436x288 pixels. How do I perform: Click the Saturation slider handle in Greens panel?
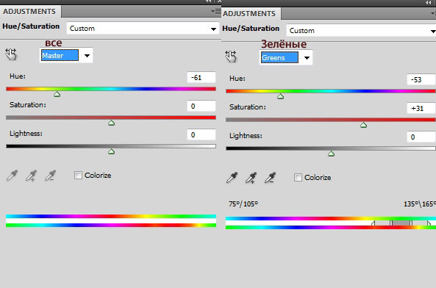pyautogui.click(x=363, y=125)
